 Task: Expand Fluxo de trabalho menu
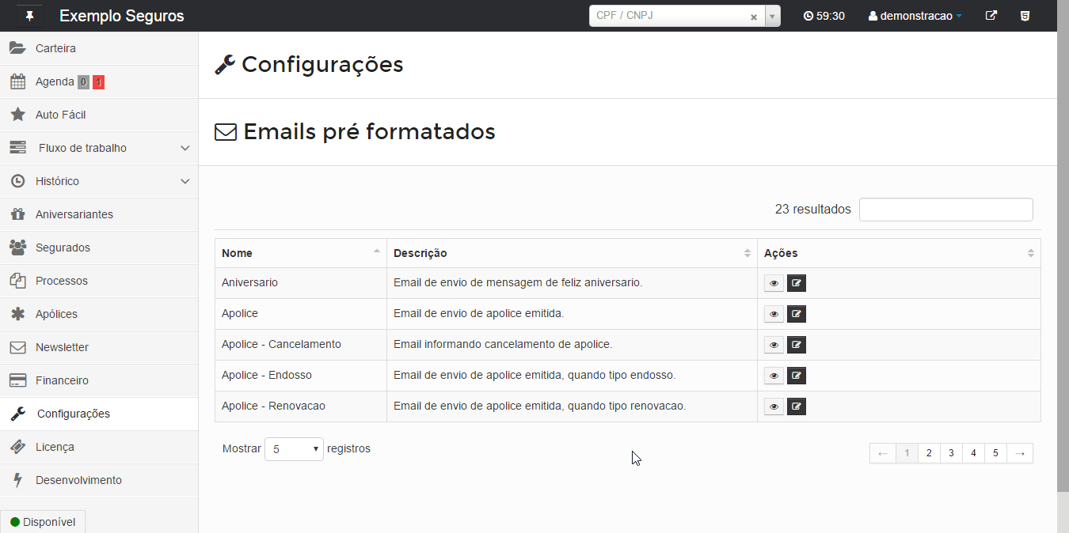click(99, 148)
